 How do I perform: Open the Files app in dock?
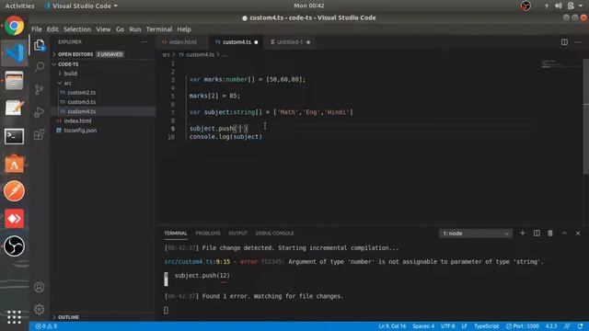pyautogui.click(x=15, y=81)
